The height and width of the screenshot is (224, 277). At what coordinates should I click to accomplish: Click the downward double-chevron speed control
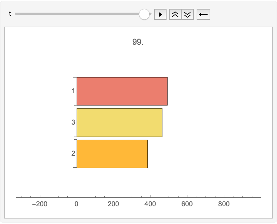tap(187, 14)
